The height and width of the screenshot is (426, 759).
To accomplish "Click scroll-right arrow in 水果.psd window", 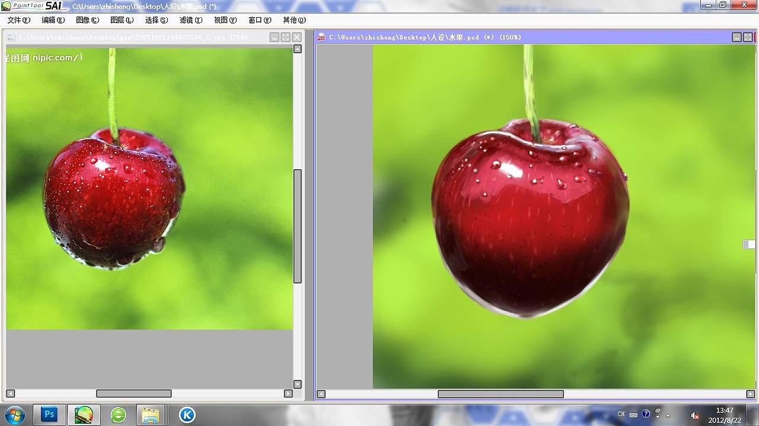I will (750, 394).
